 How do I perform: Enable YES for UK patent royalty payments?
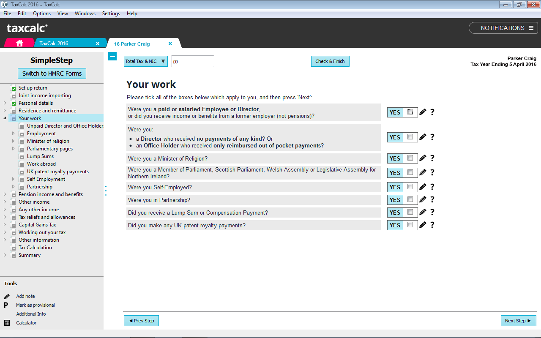[410, 225]
